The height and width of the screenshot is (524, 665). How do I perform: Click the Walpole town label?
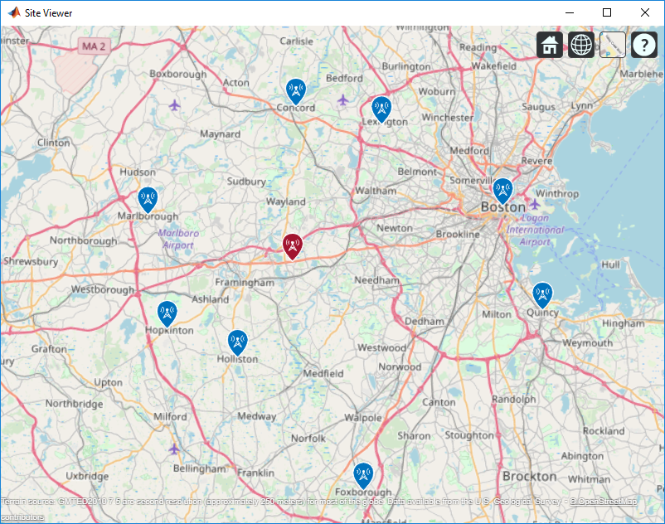tap(363, 418)
